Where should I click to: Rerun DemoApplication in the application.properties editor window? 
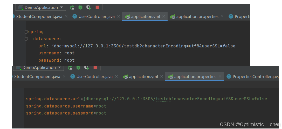70,68
